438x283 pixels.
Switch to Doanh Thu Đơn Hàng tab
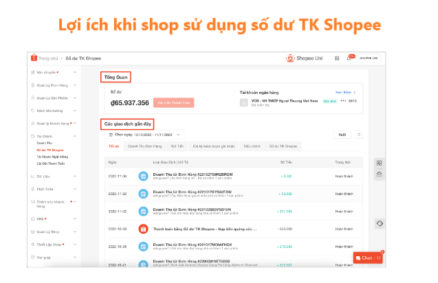[144, 146]
